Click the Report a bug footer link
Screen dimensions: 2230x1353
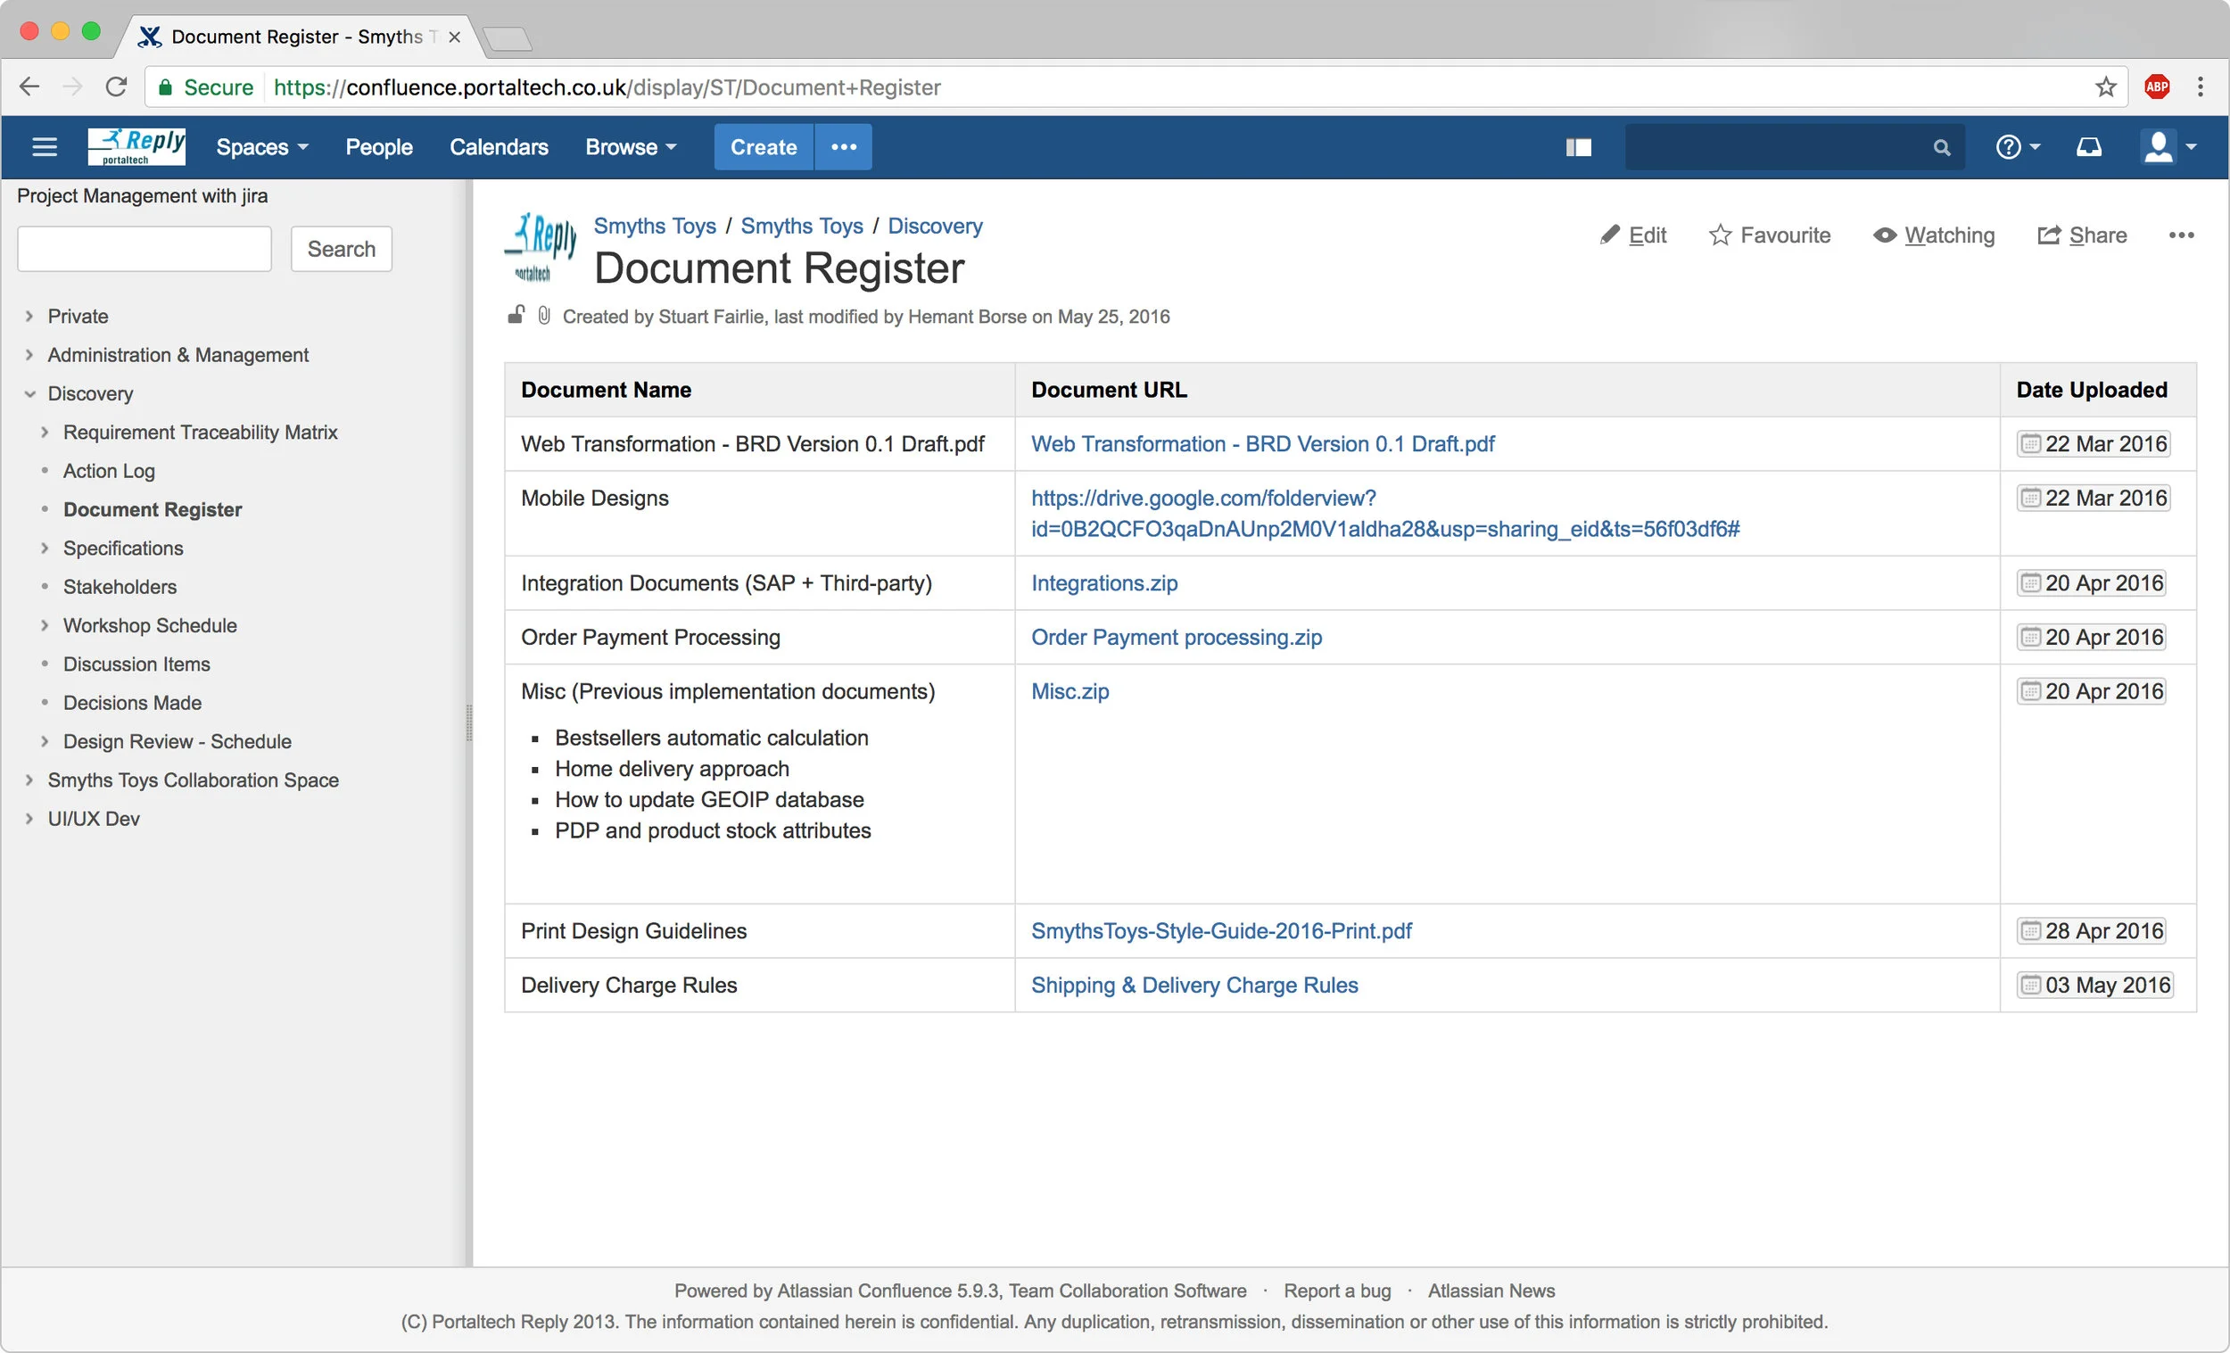pyautogui.click(x=1337, y=1291)
